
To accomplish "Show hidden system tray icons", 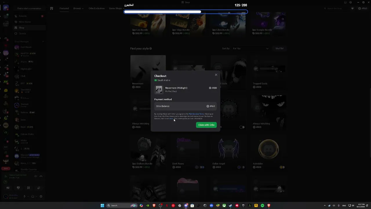I will pyautogui.click(x=325, y=206).
